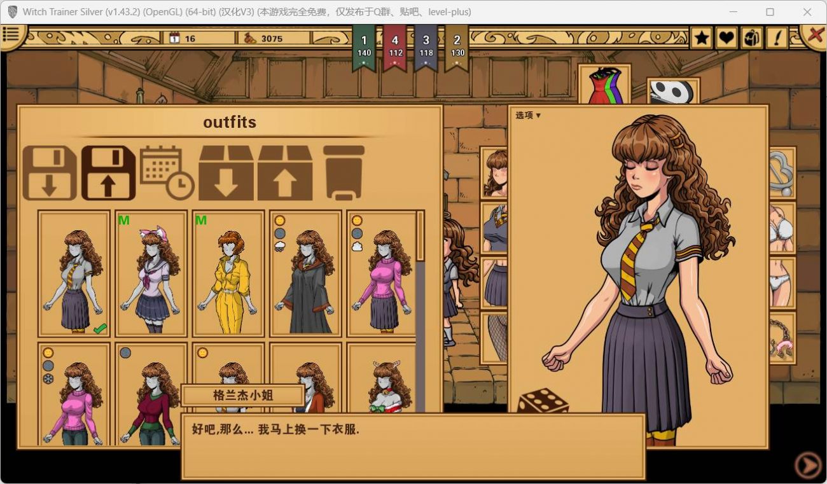Click the wand icon next to the red X
This screenshot has width=827, height=484.
tap(775, 38)
